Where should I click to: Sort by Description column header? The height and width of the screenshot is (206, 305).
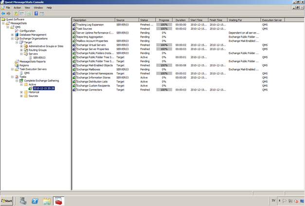tap(93, 20)
